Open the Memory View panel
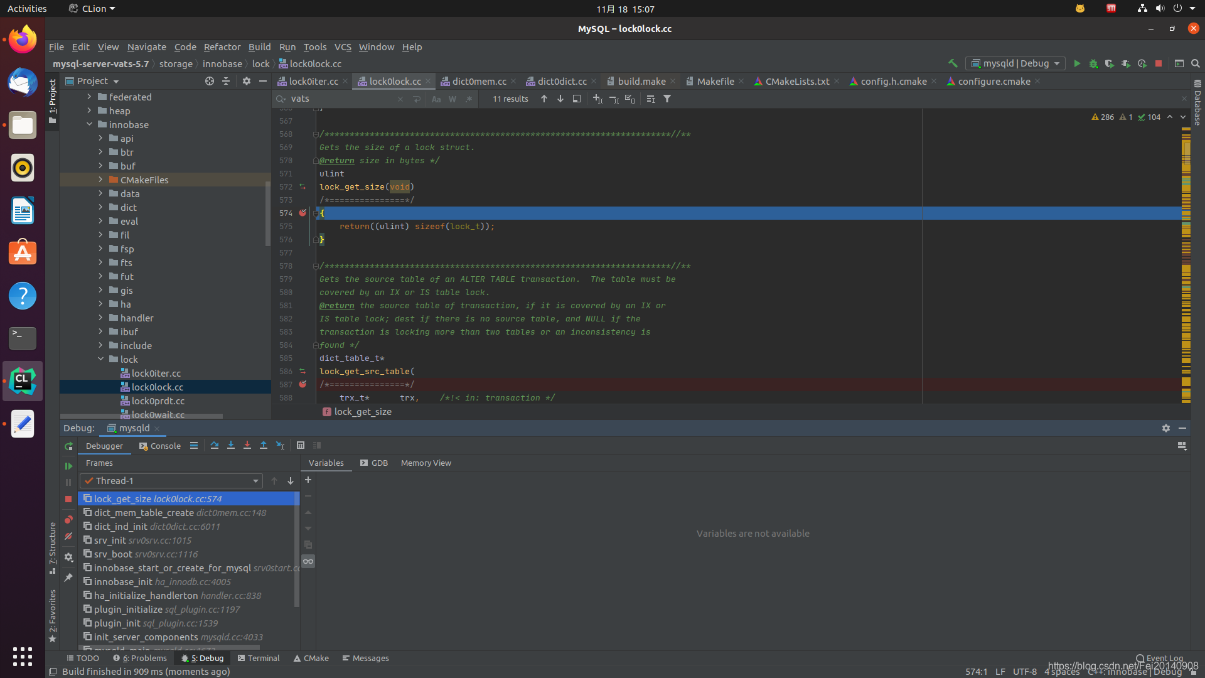 [x=426, y=463]
